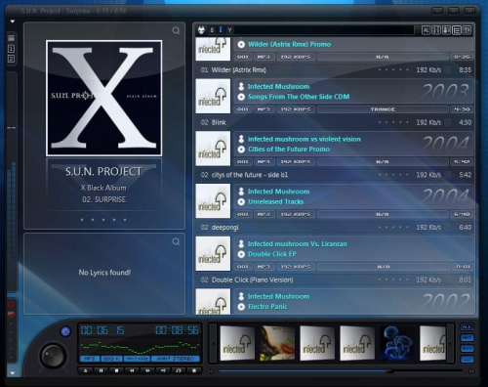Click the search icon on album art panel

[176, 30]
